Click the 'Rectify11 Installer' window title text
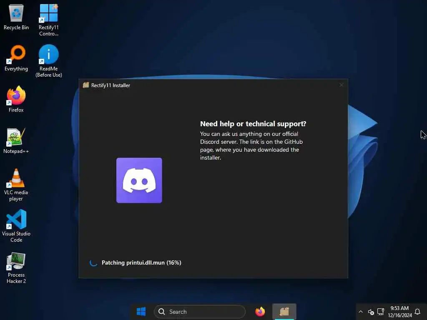 point(111,85)
